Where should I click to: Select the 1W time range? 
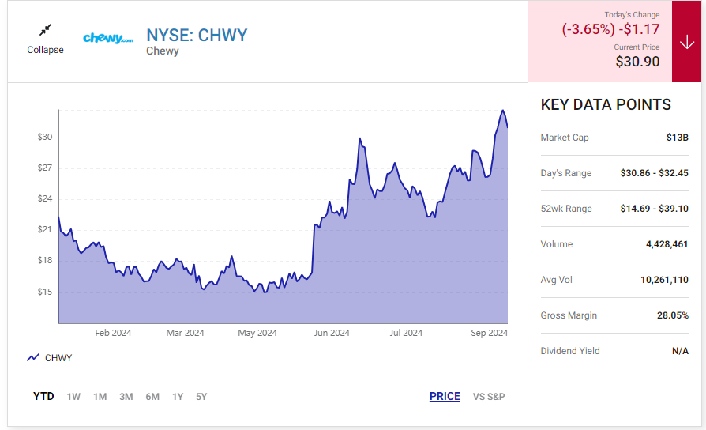coord(73,396)
